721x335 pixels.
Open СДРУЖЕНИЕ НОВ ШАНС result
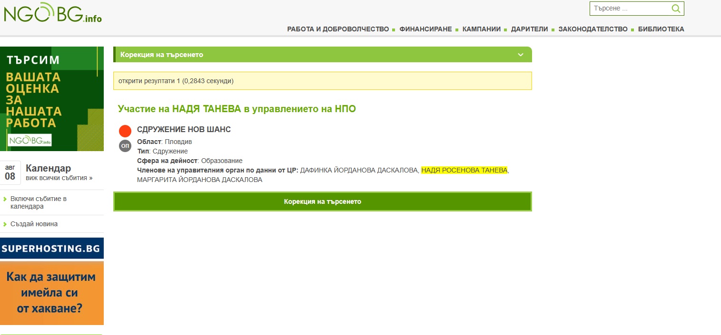[x=184, y=130]
